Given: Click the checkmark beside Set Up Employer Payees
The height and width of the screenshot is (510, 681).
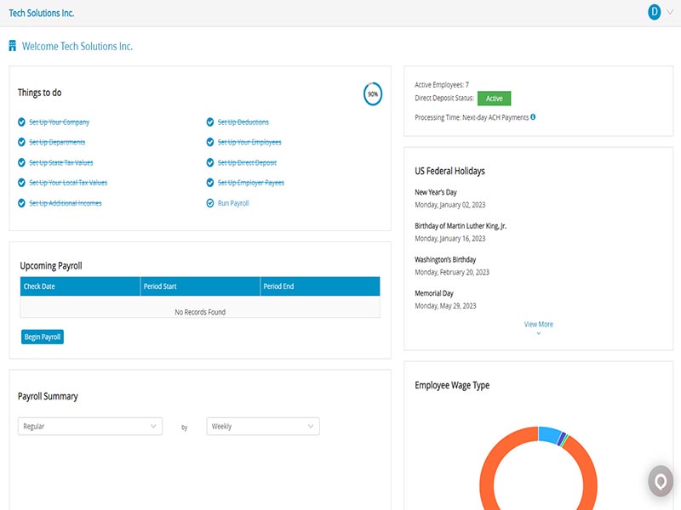Looking at the screenshot, I should coord(209,183).
